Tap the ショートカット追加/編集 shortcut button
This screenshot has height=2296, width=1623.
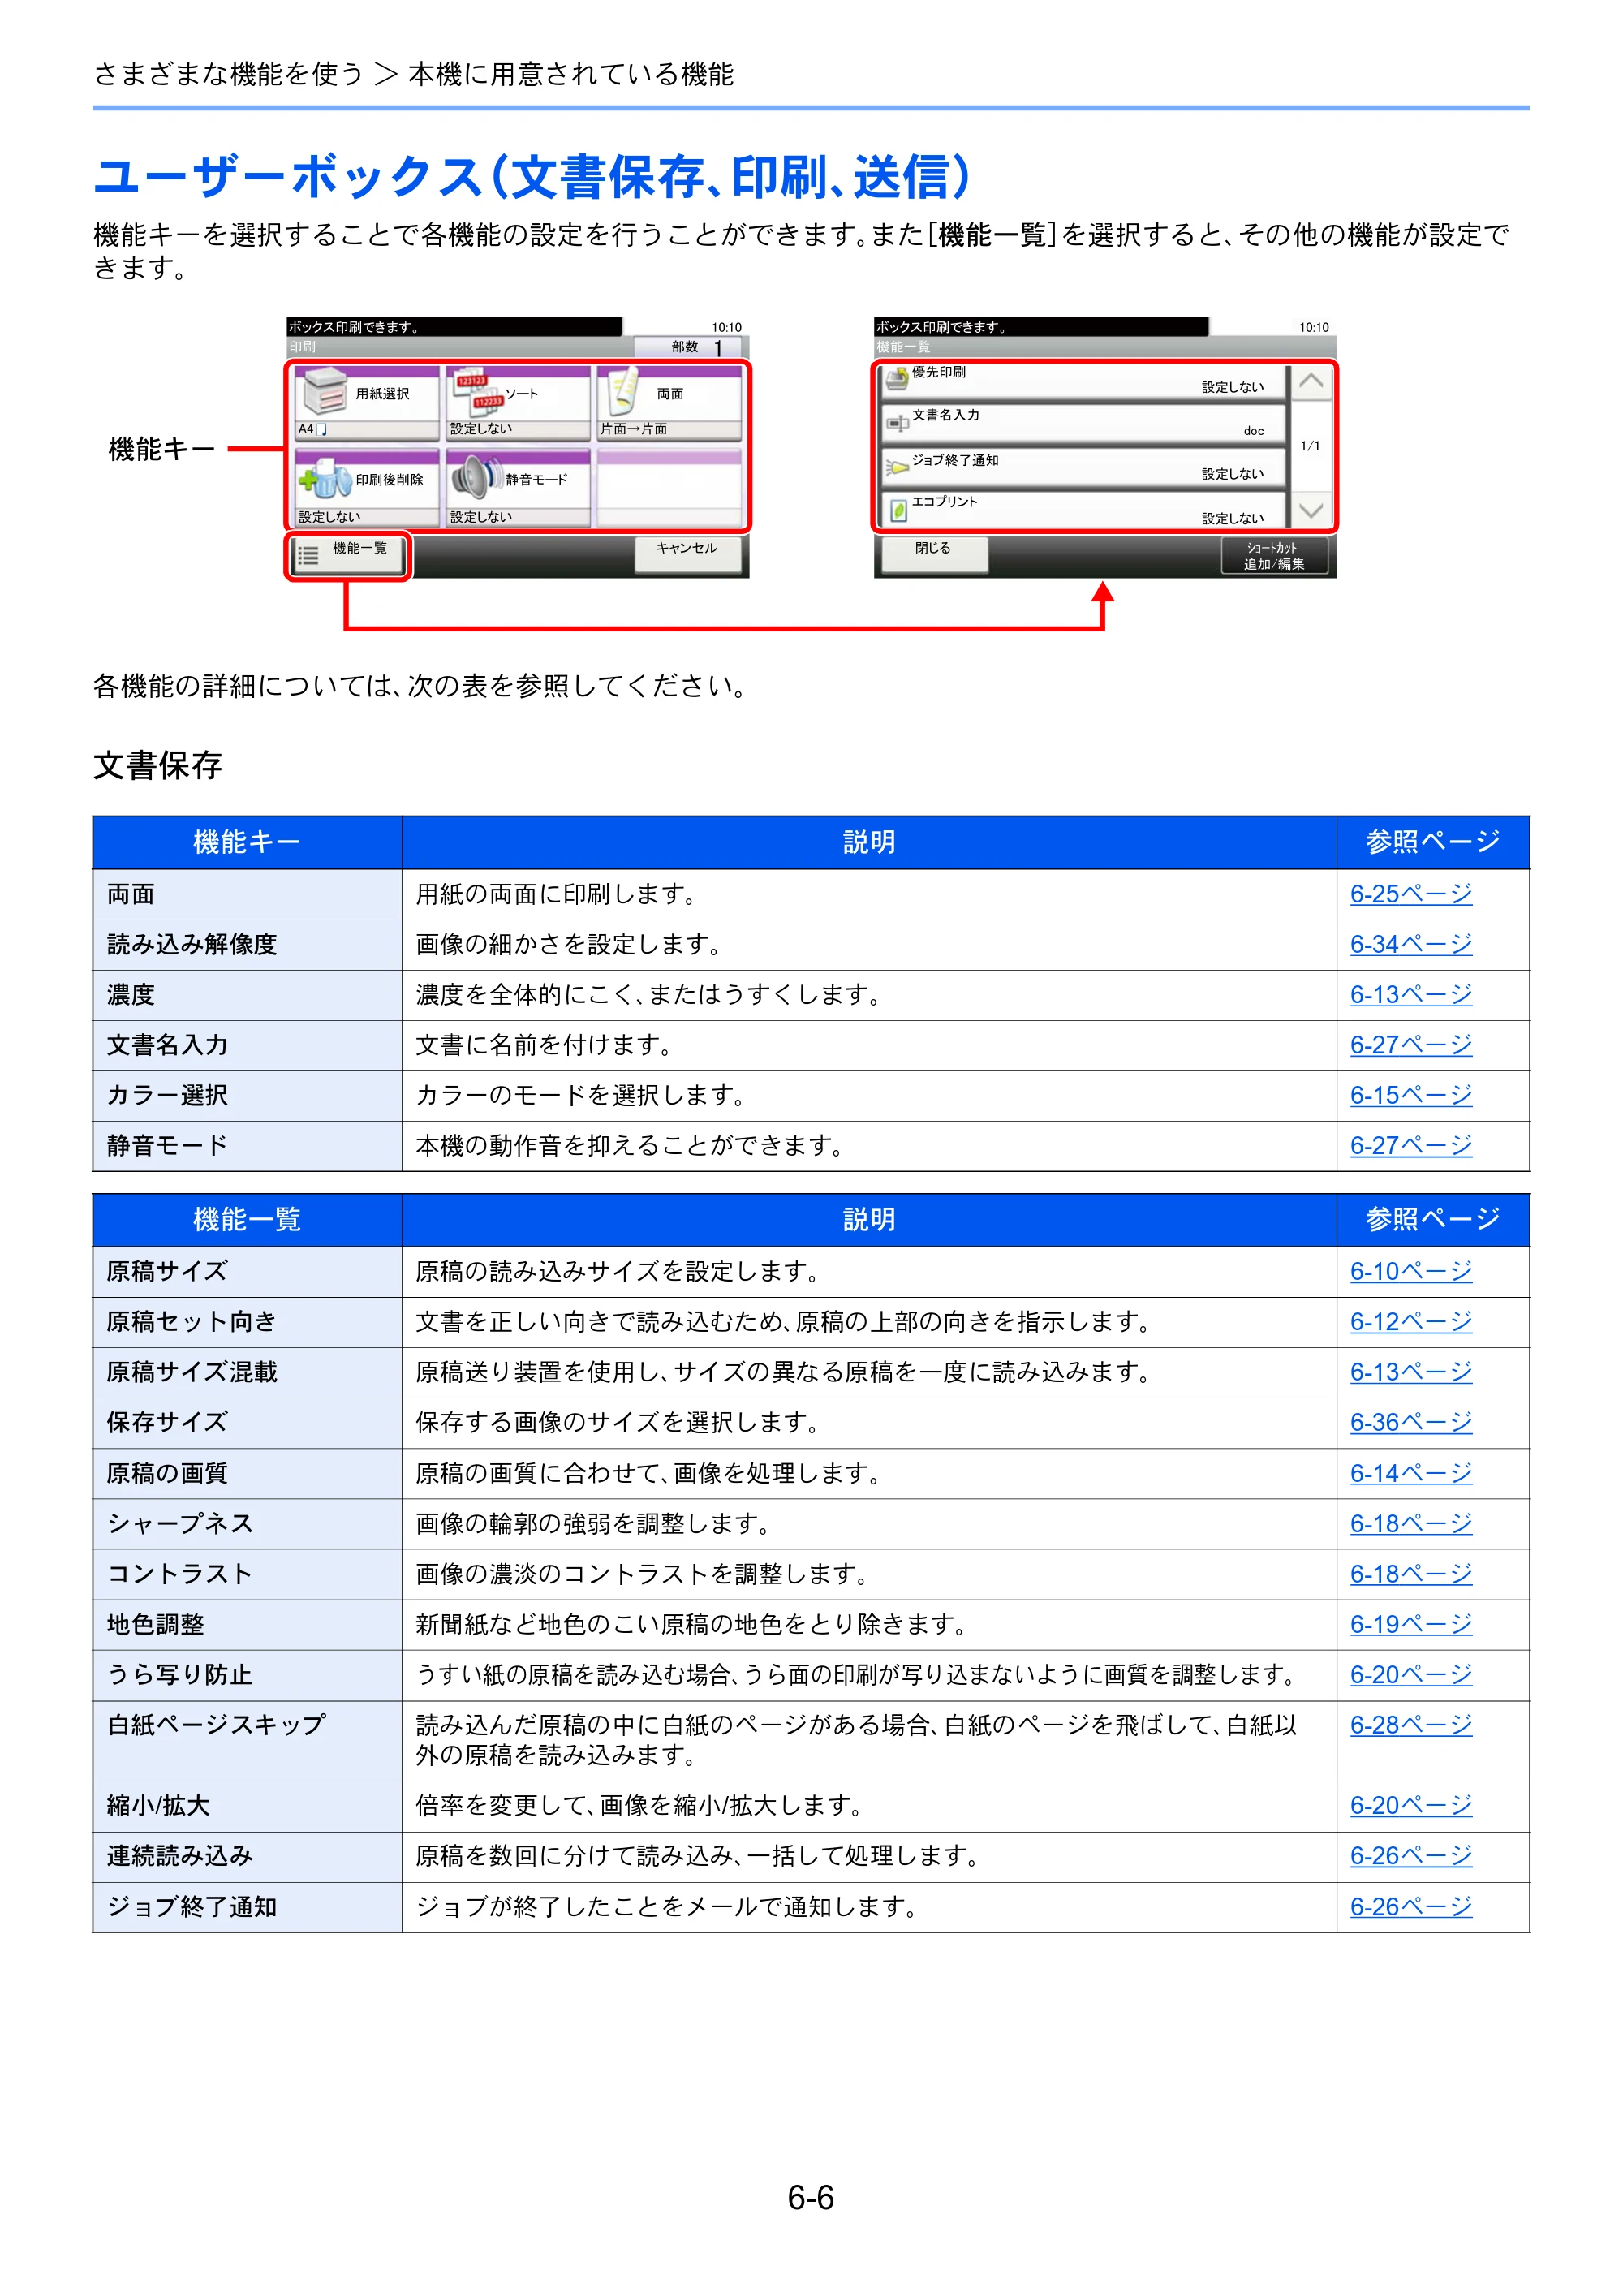tap(1274, 555)
